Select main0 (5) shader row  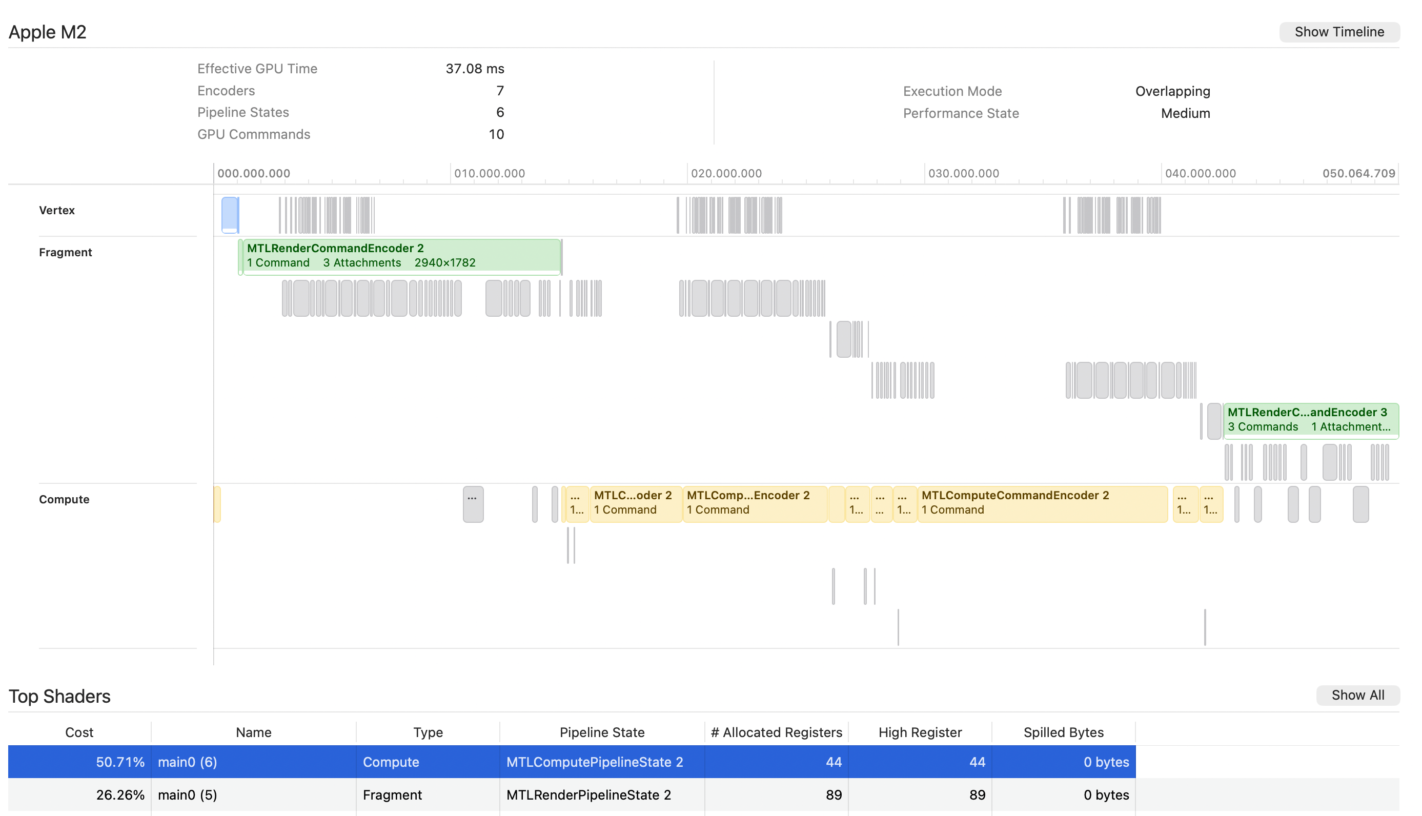click(x=572, y=794)
